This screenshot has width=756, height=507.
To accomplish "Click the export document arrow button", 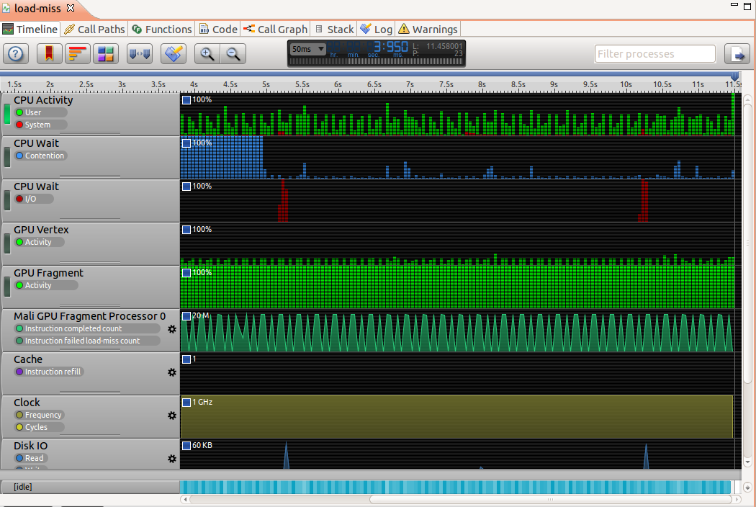I will click(737, 54).
